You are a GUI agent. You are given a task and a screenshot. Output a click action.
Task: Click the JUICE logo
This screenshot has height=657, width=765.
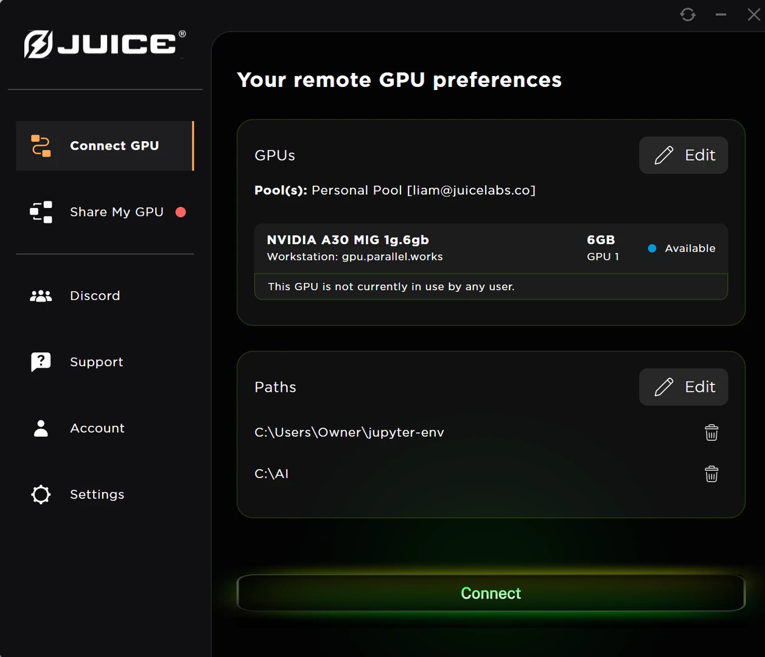(x=103, y=43)
